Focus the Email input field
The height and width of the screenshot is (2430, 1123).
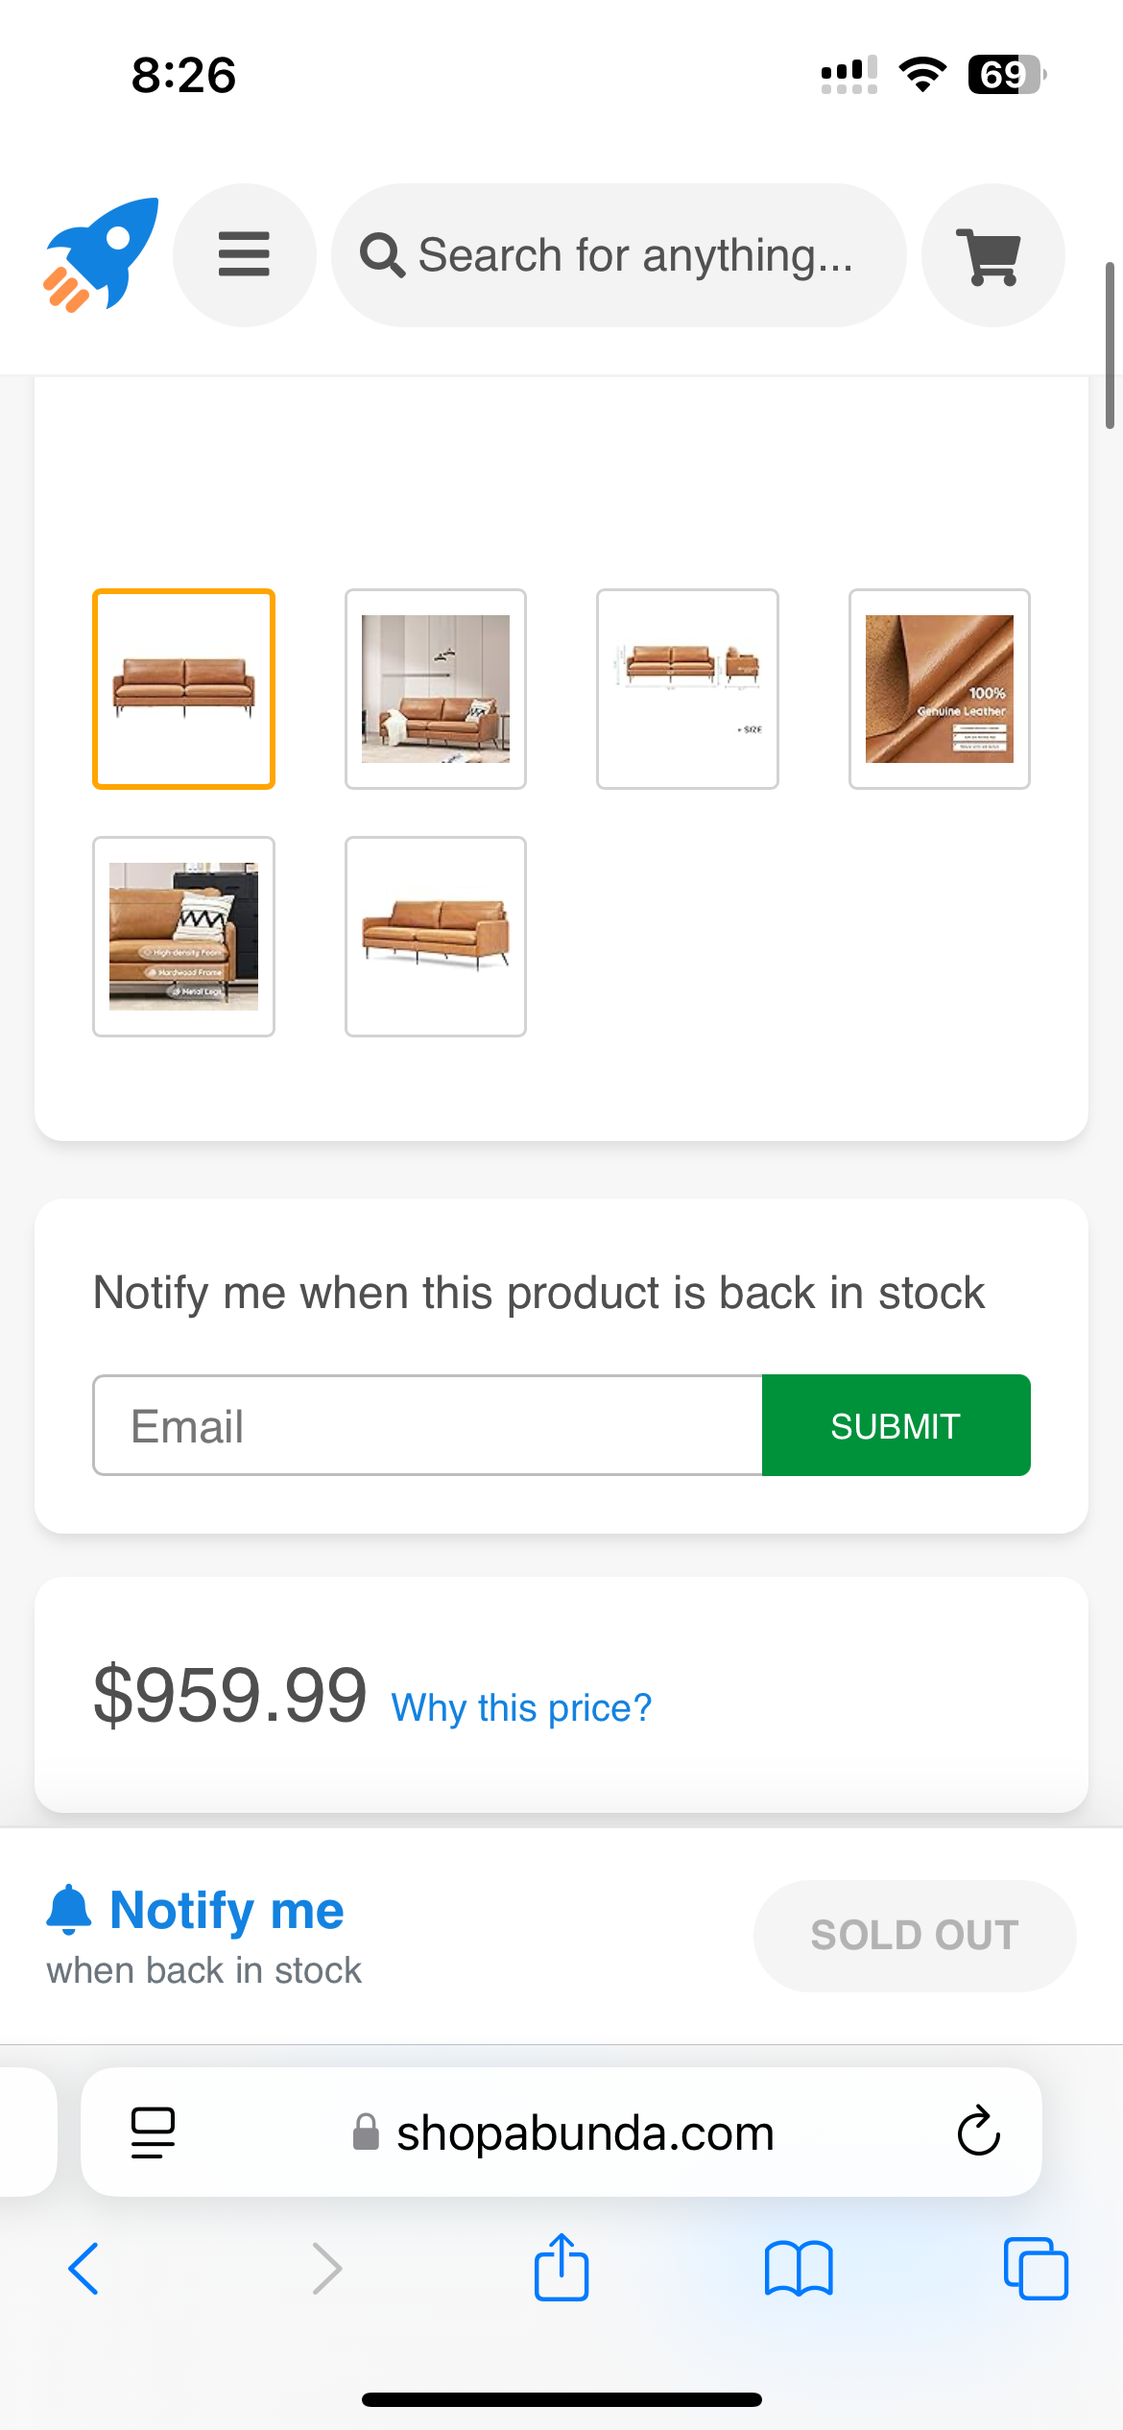427,1425
